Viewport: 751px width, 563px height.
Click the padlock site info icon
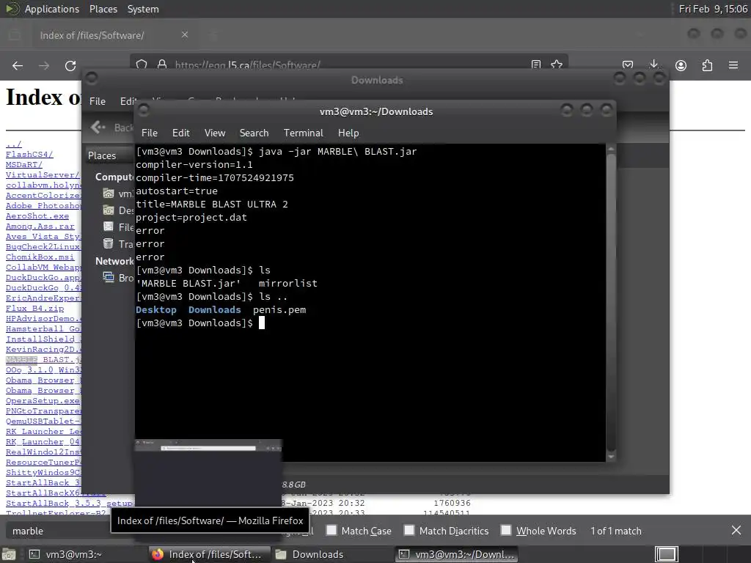(162, 65)
